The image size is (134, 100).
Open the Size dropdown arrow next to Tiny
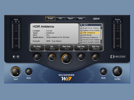[x=45, y=35]
